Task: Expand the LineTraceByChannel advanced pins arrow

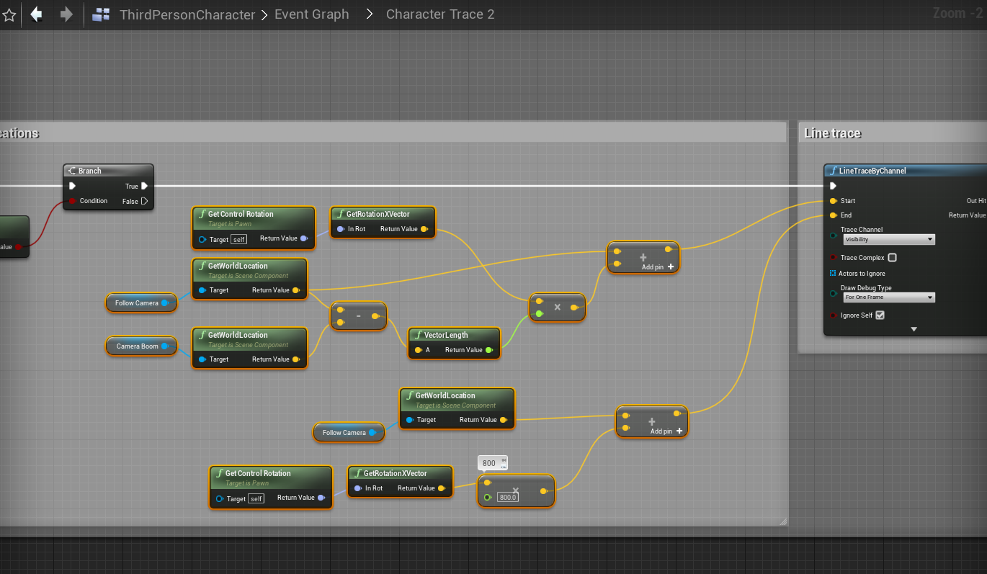Action: [914, 329]
